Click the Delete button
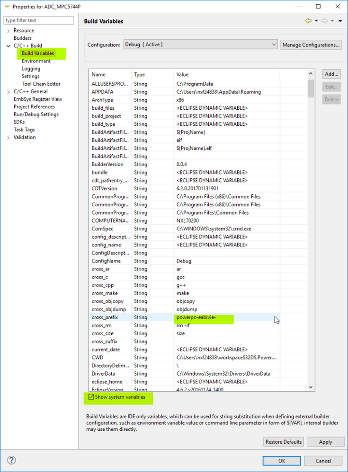Image resolution: width=348 pixels, height=472 pixels. click(331, 99)
